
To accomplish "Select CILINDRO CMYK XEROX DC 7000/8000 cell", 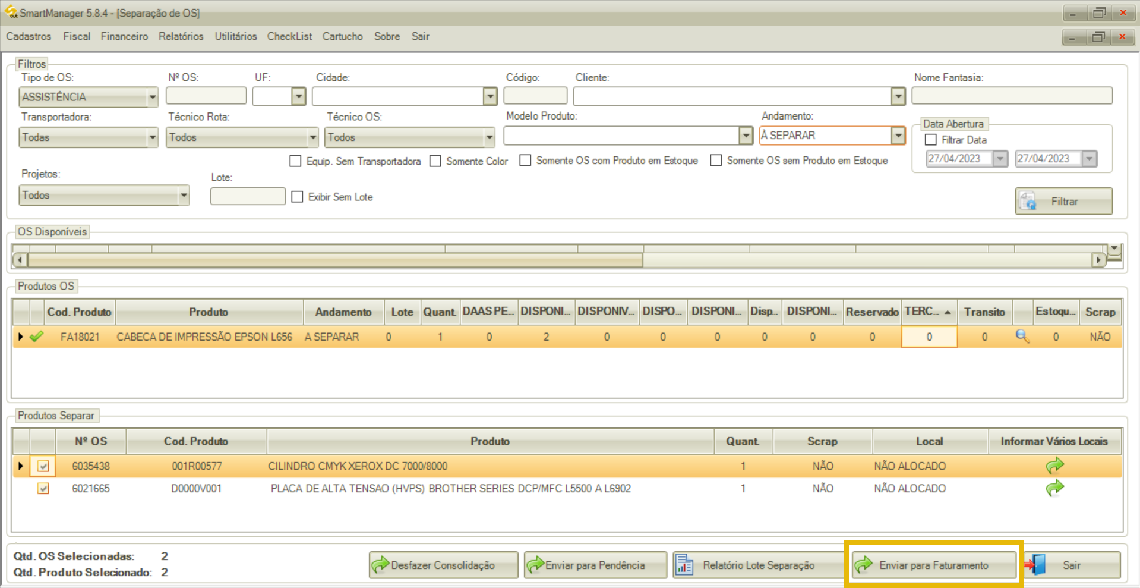I will [x=490, y=466].
